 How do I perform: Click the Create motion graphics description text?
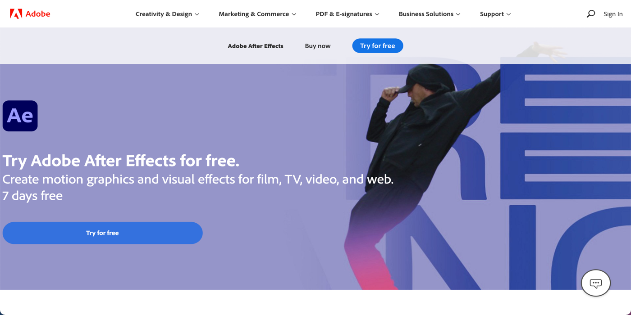point(198,180)
